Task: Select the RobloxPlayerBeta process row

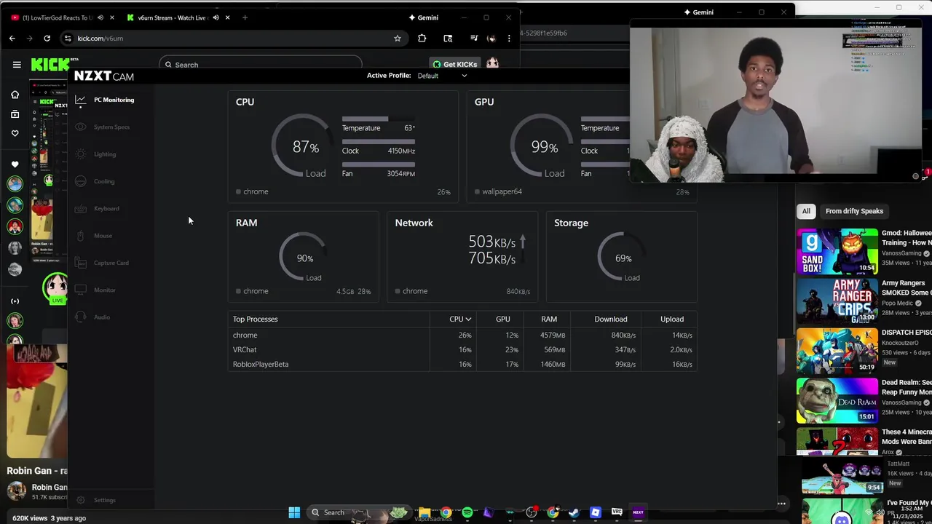Action: 462,365
